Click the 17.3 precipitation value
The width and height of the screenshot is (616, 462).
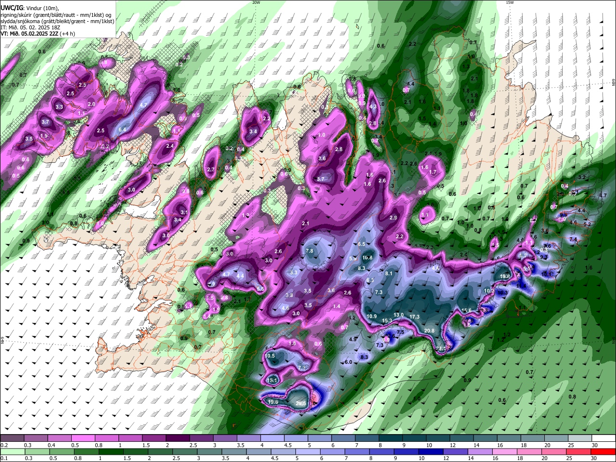tap(415, 317)
